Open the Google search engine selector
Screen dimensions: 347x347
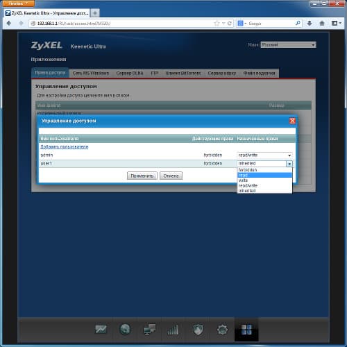point(242,23)
